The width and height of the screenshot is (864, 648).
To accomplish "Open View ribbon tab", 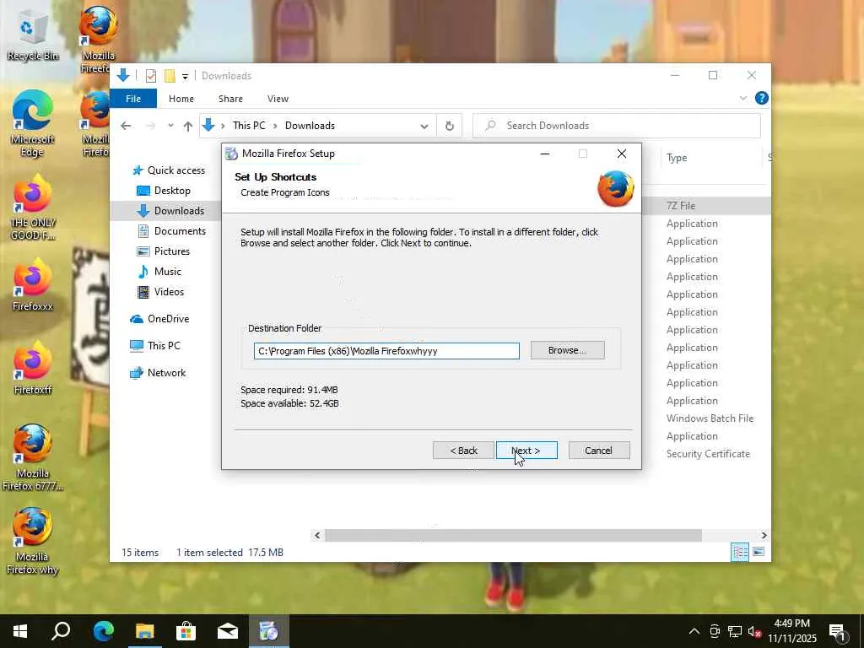I will coord(278,99).
